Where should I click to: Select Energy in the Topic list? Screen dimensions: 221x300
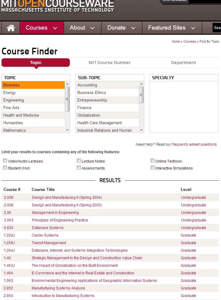pyautogui.click(x=33, y=93)
